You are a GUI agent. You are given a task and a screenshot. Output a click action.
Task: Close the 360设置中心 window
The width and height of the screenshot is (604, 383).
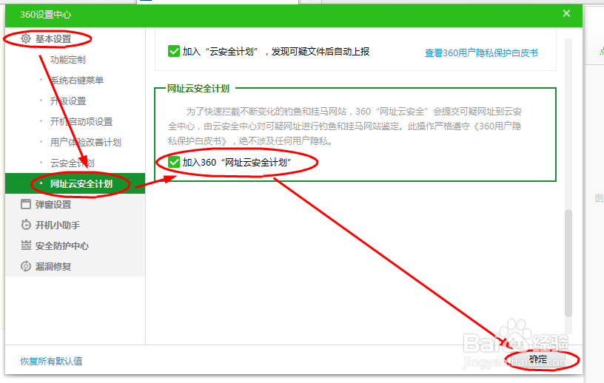(566, 13)
